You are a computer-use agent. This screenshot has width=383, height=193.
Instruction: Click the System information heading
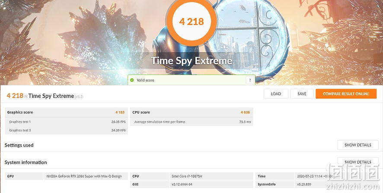26,162
